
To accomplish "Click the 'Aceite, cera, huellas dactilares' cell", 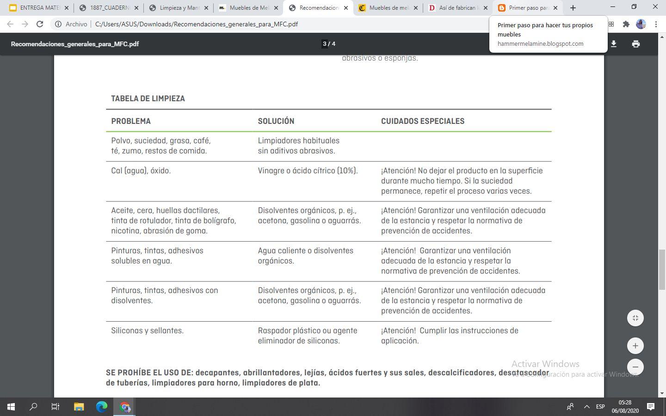I will 173,220.
